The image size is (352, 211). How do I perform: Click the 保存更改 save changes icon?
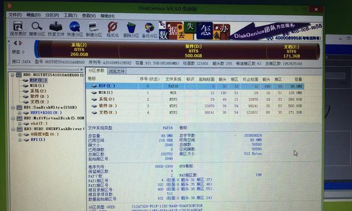pyautogui.click(x=18, y=28)
